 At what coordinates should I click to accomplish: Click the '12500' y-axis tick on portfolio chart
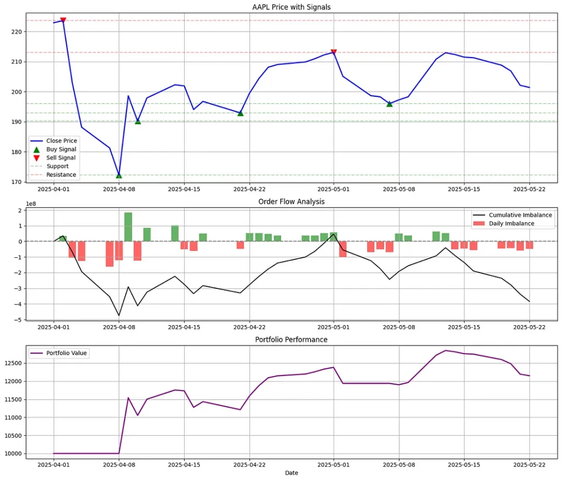click(x=13, y=363)
